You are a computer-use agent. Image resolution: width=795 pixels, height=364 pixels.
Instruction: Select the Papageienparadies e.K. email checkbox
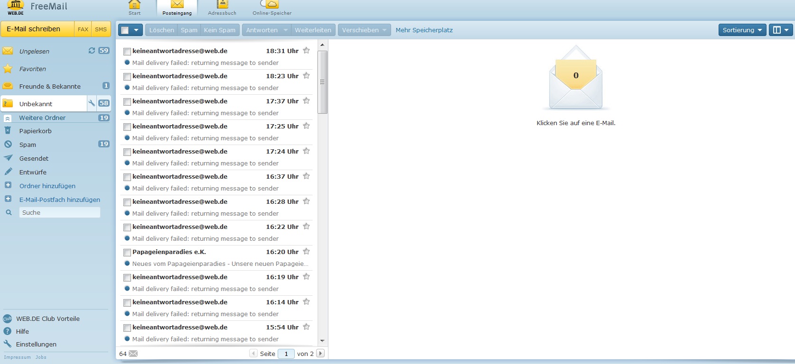click(127, 252)
